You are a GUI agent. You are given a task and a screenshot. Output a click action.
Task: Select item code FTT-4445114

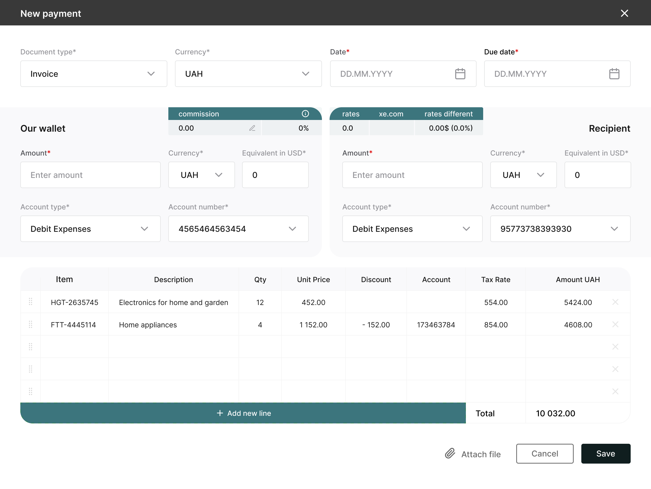[x=73, y=325]
